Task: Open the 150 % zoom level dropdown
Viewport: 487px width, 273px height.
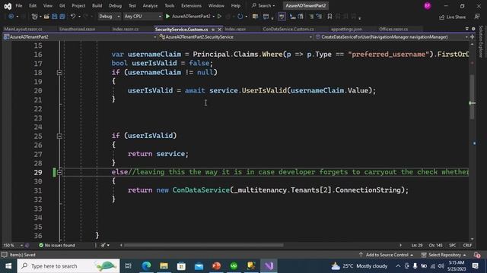Action: [13, 245]
